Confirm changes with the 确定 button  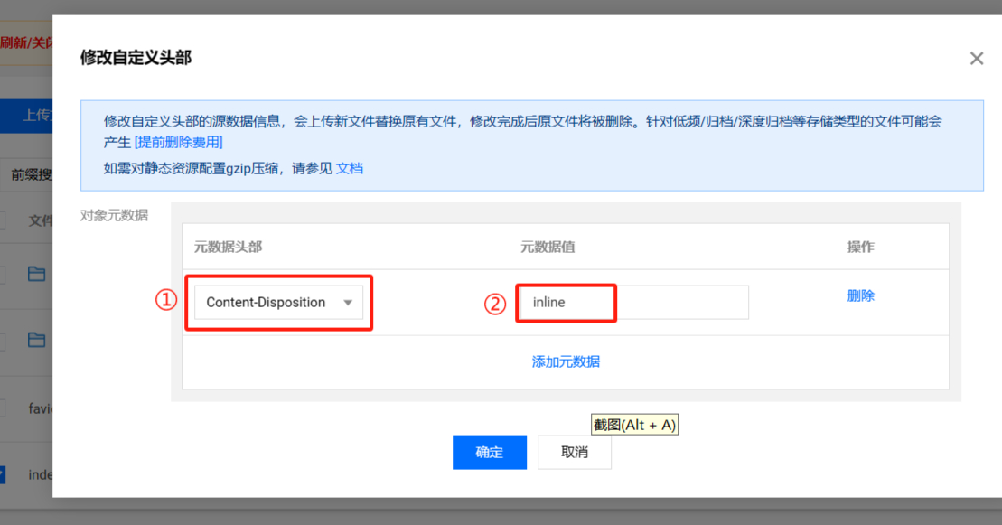[489, 452]
